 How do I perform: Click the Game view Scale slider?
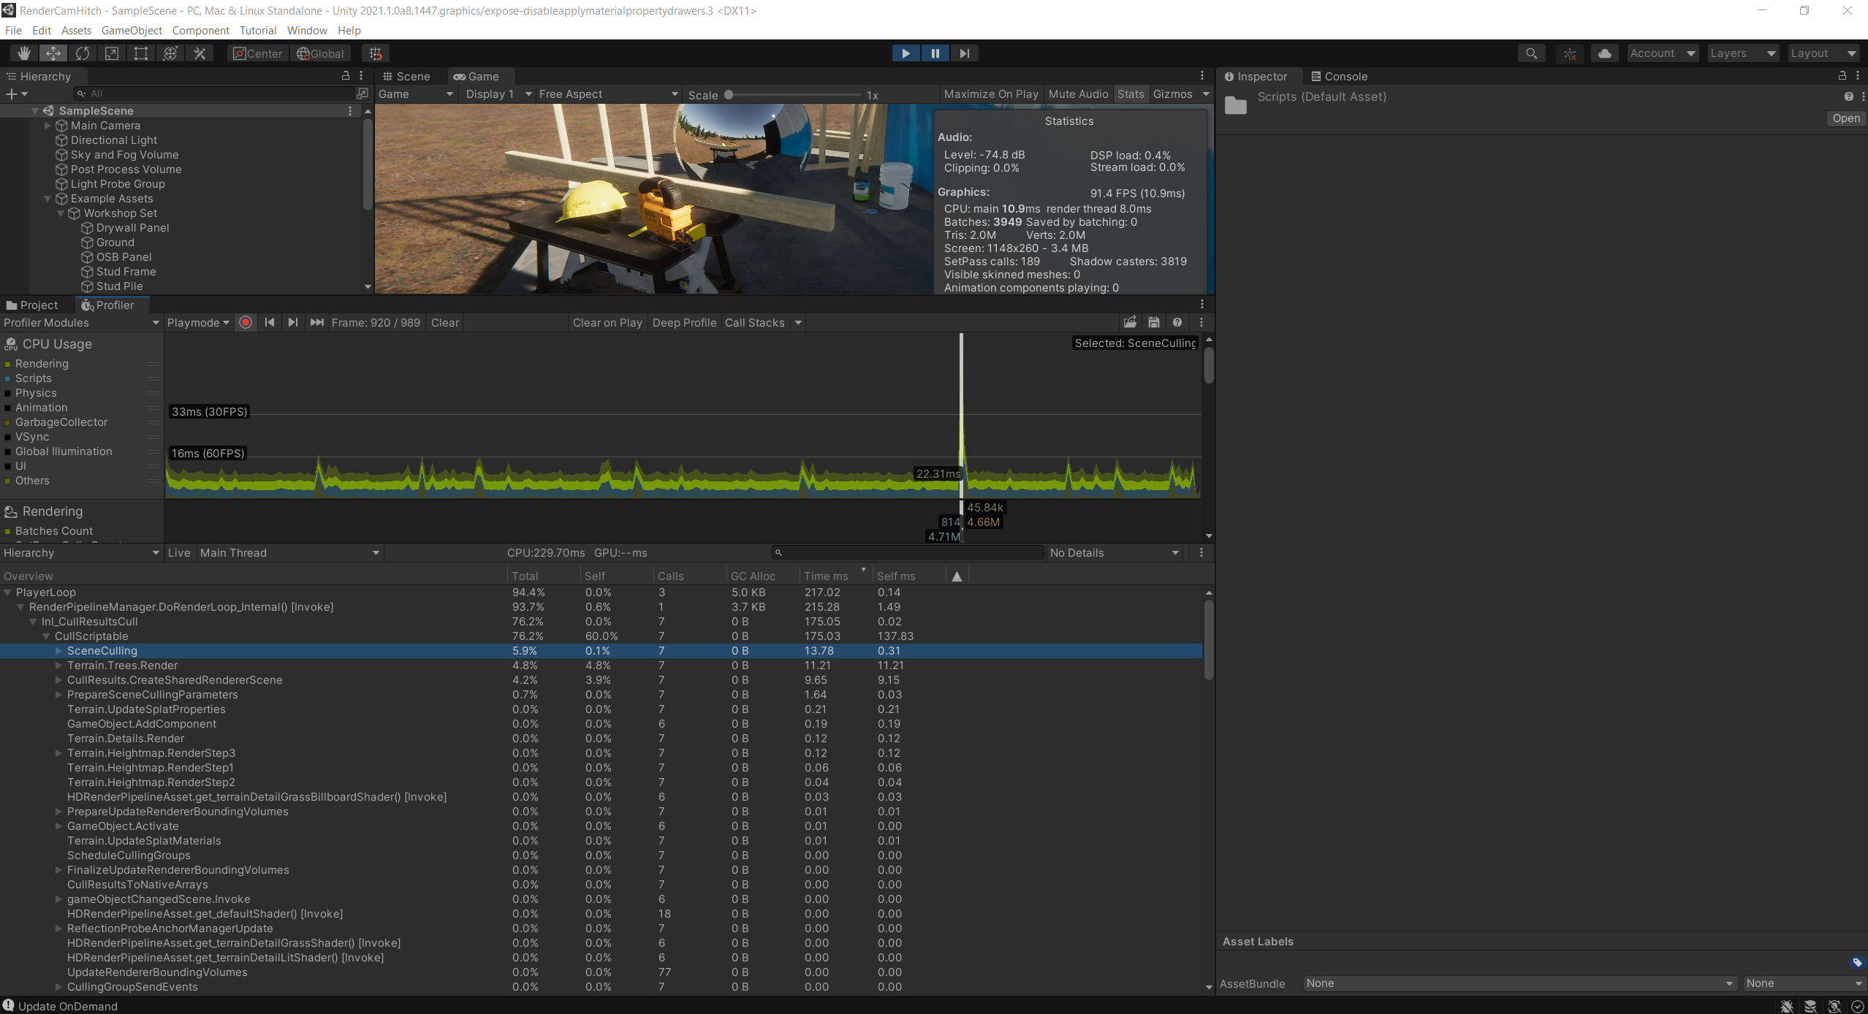coord(794,95)
